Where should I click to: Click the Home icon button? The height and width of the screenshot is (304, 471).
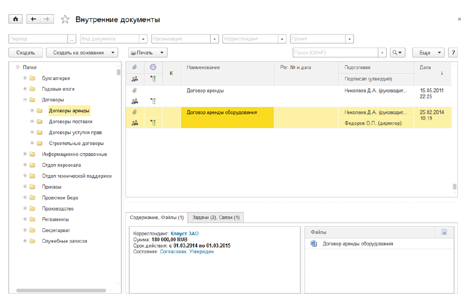15,19
